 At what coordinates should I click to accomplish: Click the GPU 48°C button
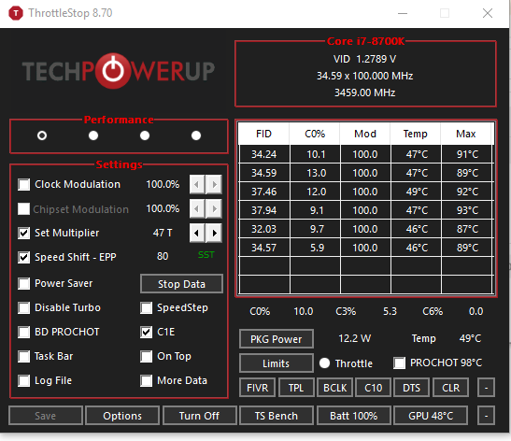(x=431, y=416)
